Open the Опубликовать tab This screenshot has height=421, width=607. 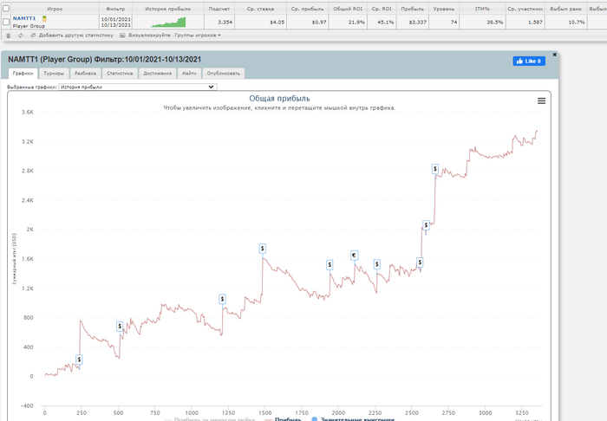click(224, 73)
